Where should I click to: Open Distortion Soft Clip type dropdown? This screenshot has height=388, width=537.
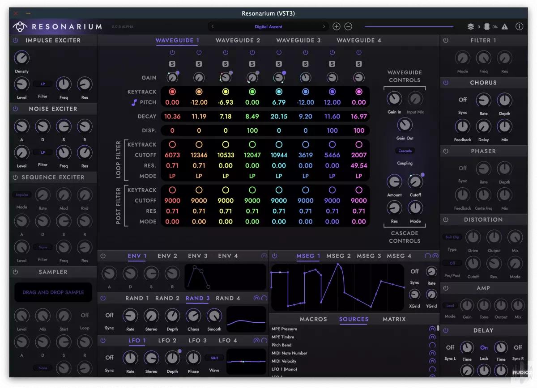pyautogui.click(x=452, y=237)
